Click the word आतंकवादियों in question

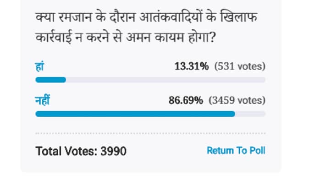pos(162,18)
